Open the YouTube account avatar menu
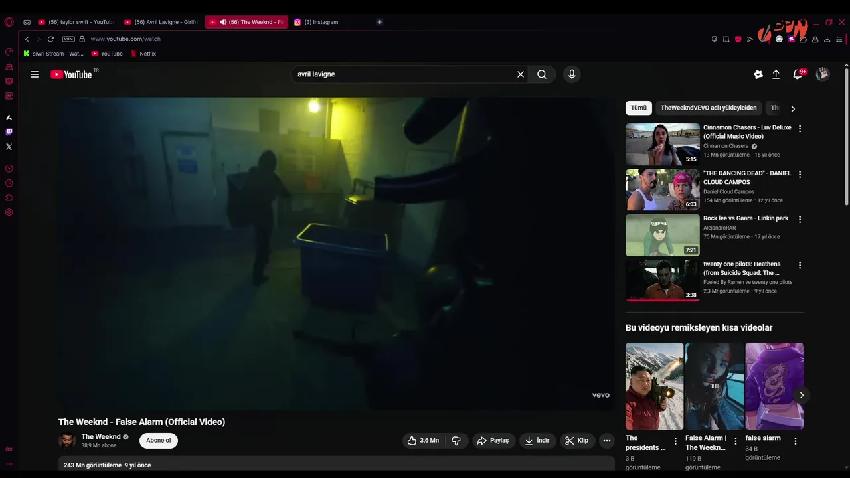The width and height of the screenshot is (850, 478). click(823, 74)
